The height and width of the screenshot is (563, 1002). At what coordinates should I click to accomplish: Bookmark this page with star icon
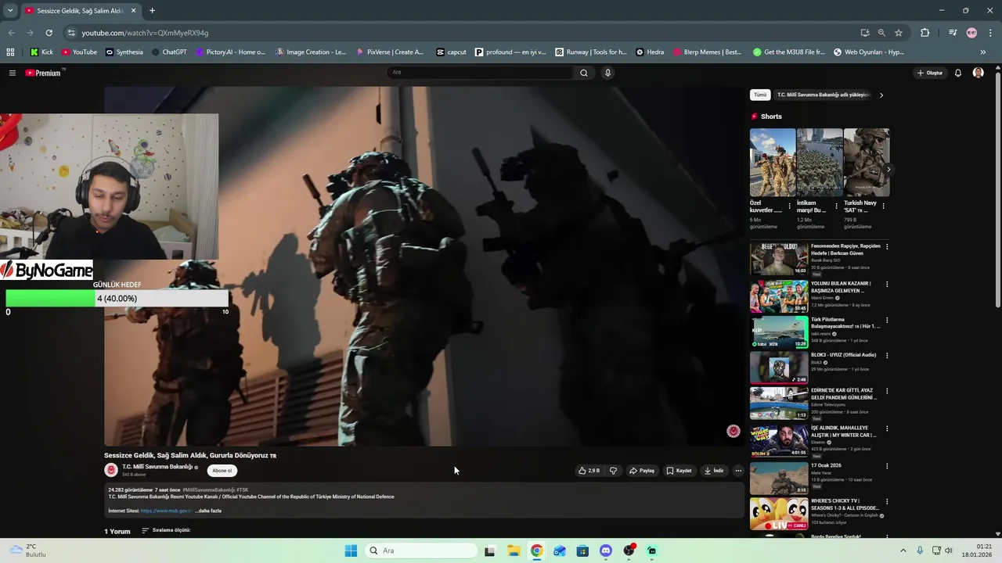899,33
